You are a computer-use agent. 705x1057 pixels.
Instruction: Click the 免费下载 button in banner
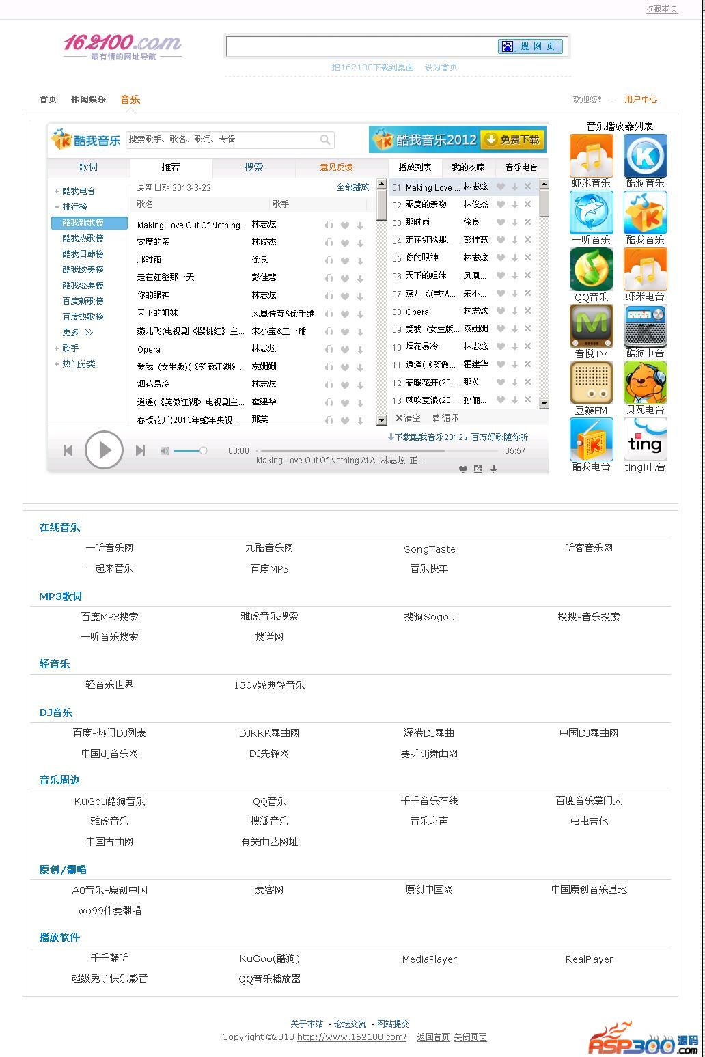pyautogui.click(x=513, y=139)
